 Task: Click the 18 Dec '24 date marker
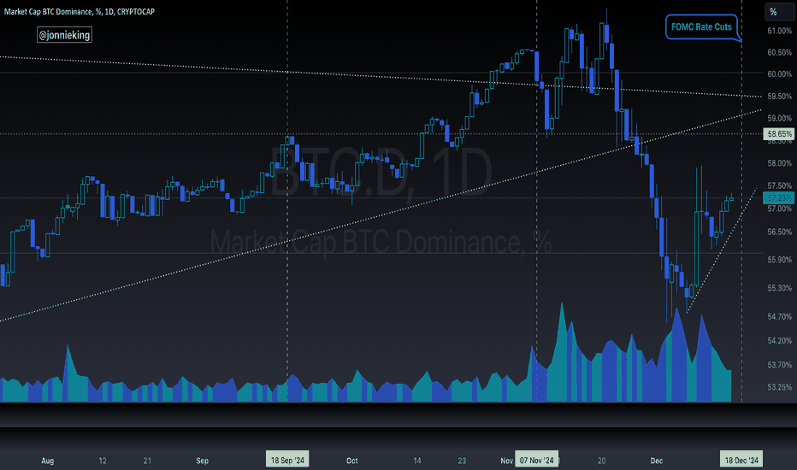(741, 461)
